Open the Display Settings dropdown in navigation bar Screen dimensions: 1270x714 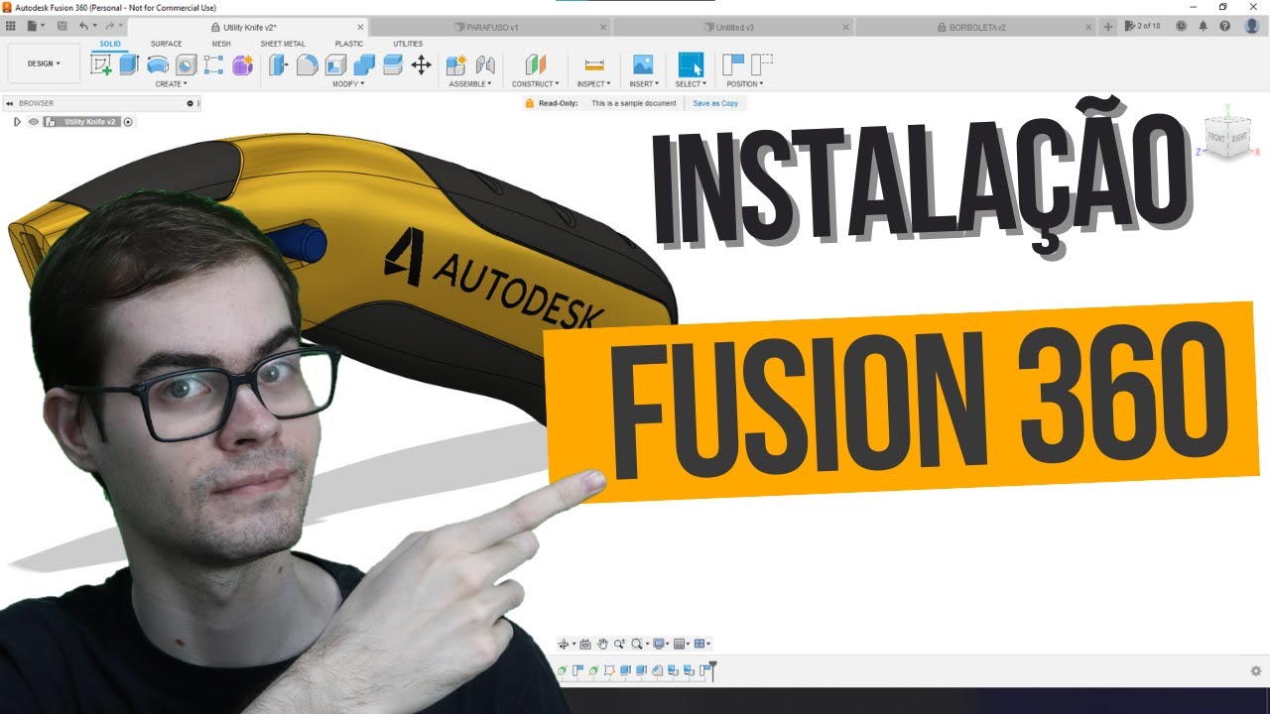pyautogui.click(x=661, y=644)
